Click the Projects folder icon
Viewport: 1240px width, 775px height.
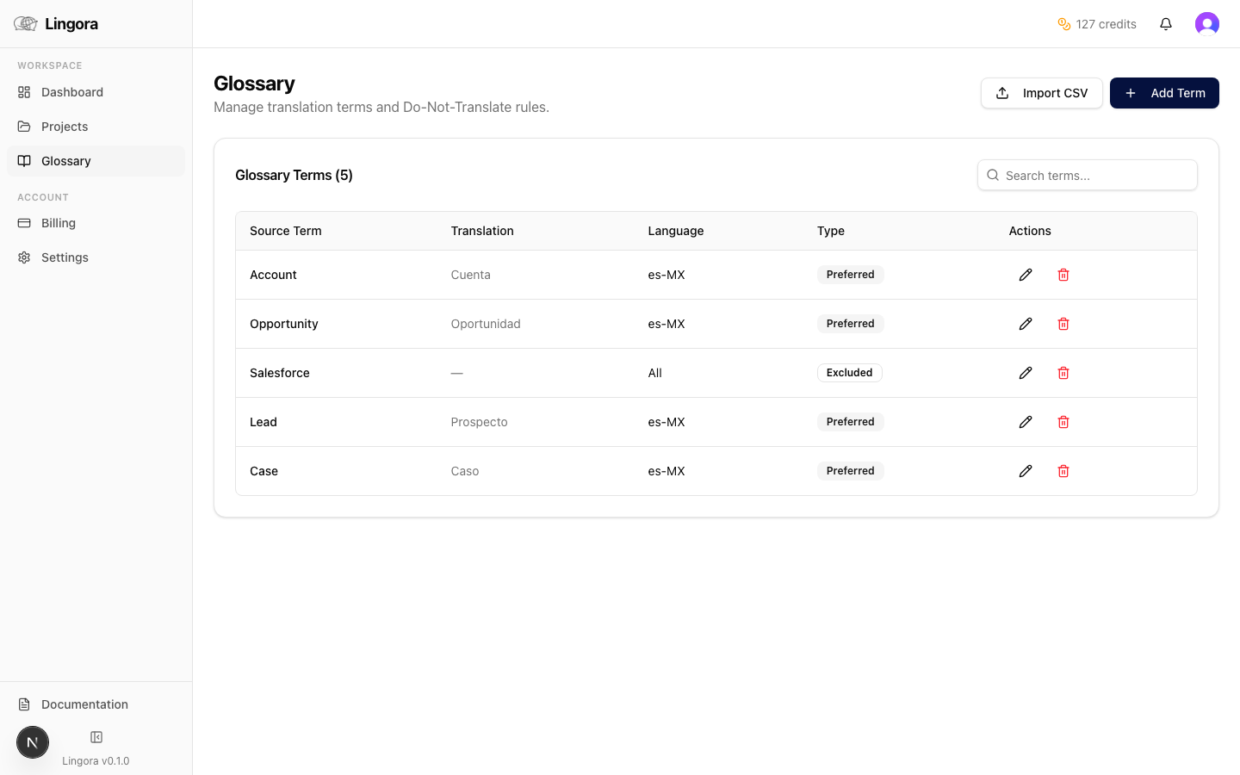(24, 127)
